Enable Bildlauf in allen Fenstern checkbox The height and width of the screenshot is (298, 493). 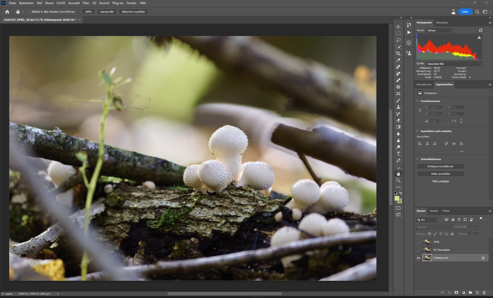(30, 12)
